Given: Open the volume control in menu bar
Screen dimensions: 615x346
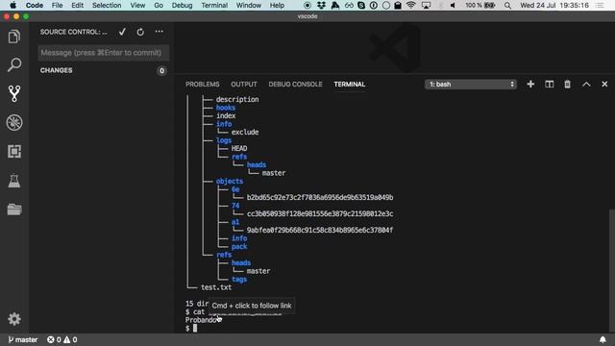Looking at the screenshot, I should 453,5.
